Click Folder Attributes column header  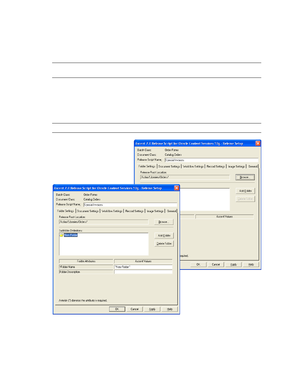click(x=86, y=261)
